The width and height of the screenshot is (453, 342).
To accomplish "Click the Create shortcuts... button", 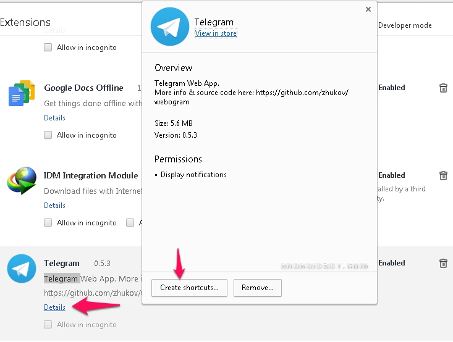I will coord(189,288).
